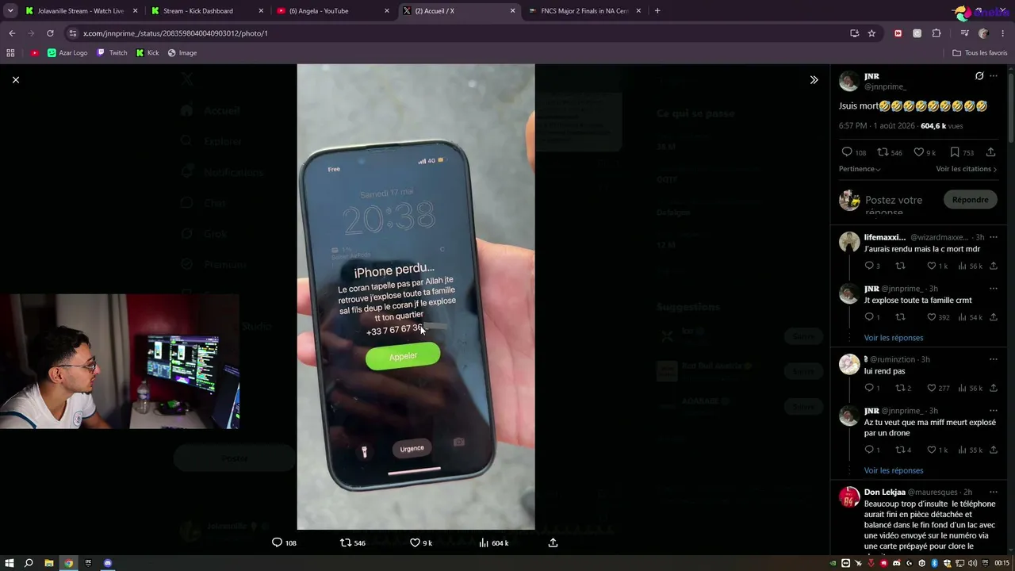Expand Voir les réponses under the drone reply

[893, 470]
